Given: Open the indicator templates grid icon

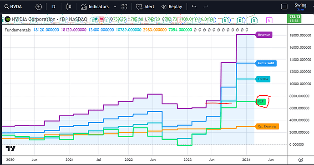Looking at the screenshot, I should [124, 7].
